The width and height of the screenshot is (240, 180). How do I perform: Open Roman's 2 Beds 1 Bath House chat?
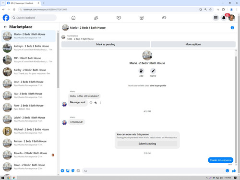[28, 143]
